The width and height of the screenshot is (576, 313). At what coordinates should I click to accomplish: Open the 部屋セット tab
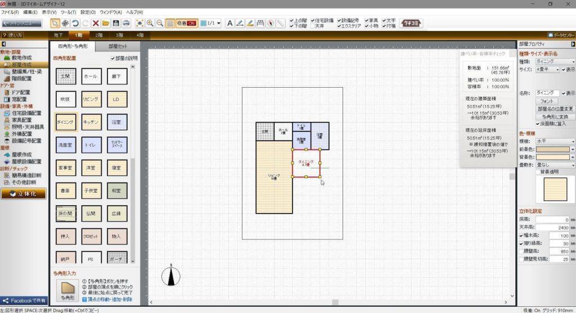[118, 47]
